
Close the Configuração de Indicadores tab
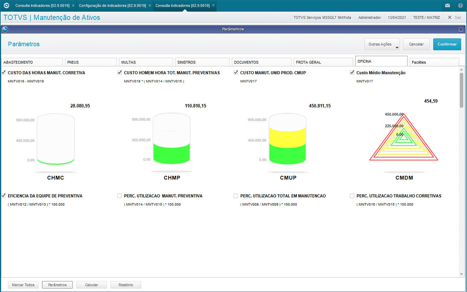pyautogui.click(x=149, y=5)
